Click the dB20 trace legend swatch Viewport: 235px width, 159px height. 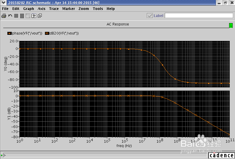click(47, 33)
